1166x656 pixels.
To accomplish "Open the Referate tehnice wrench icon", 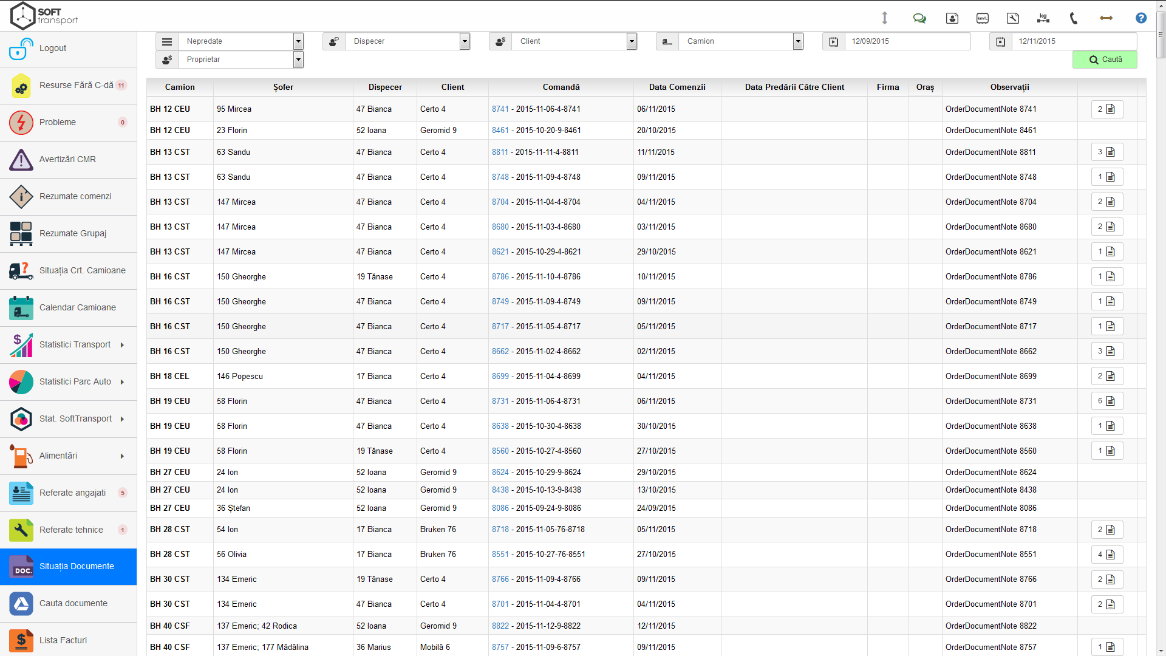I will click(x=21, y=530).
